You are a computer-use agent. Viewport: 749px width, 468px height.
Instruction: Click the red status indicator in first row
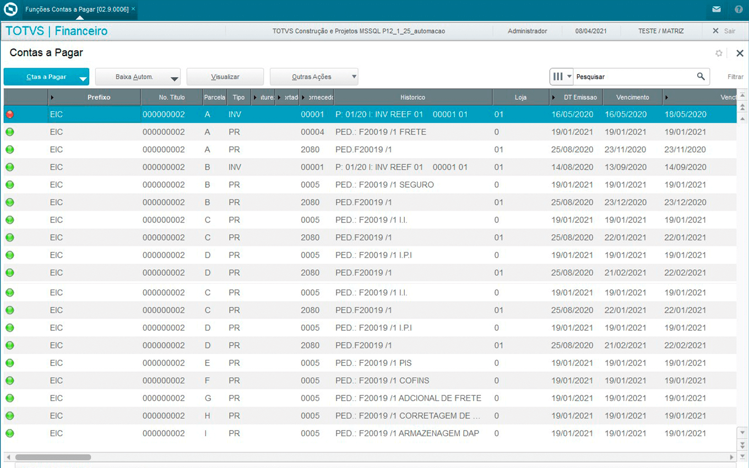click(10, 115)
